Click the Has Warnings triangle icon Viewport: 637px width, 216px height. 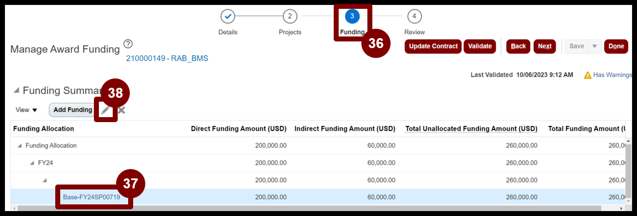(x=587, y=75)
